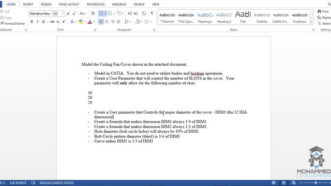Open Styles pane launcher
Screen dimensions: 331x186
[x=313, y=30]
